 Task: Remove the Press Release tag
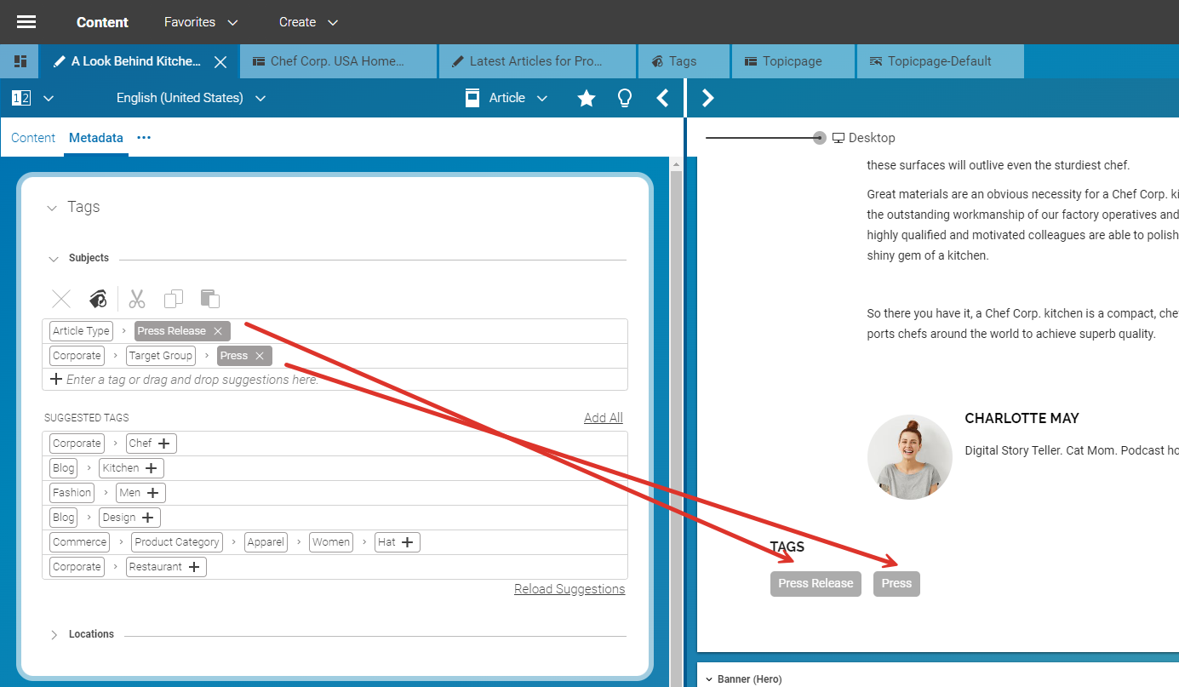pos(218,331)
